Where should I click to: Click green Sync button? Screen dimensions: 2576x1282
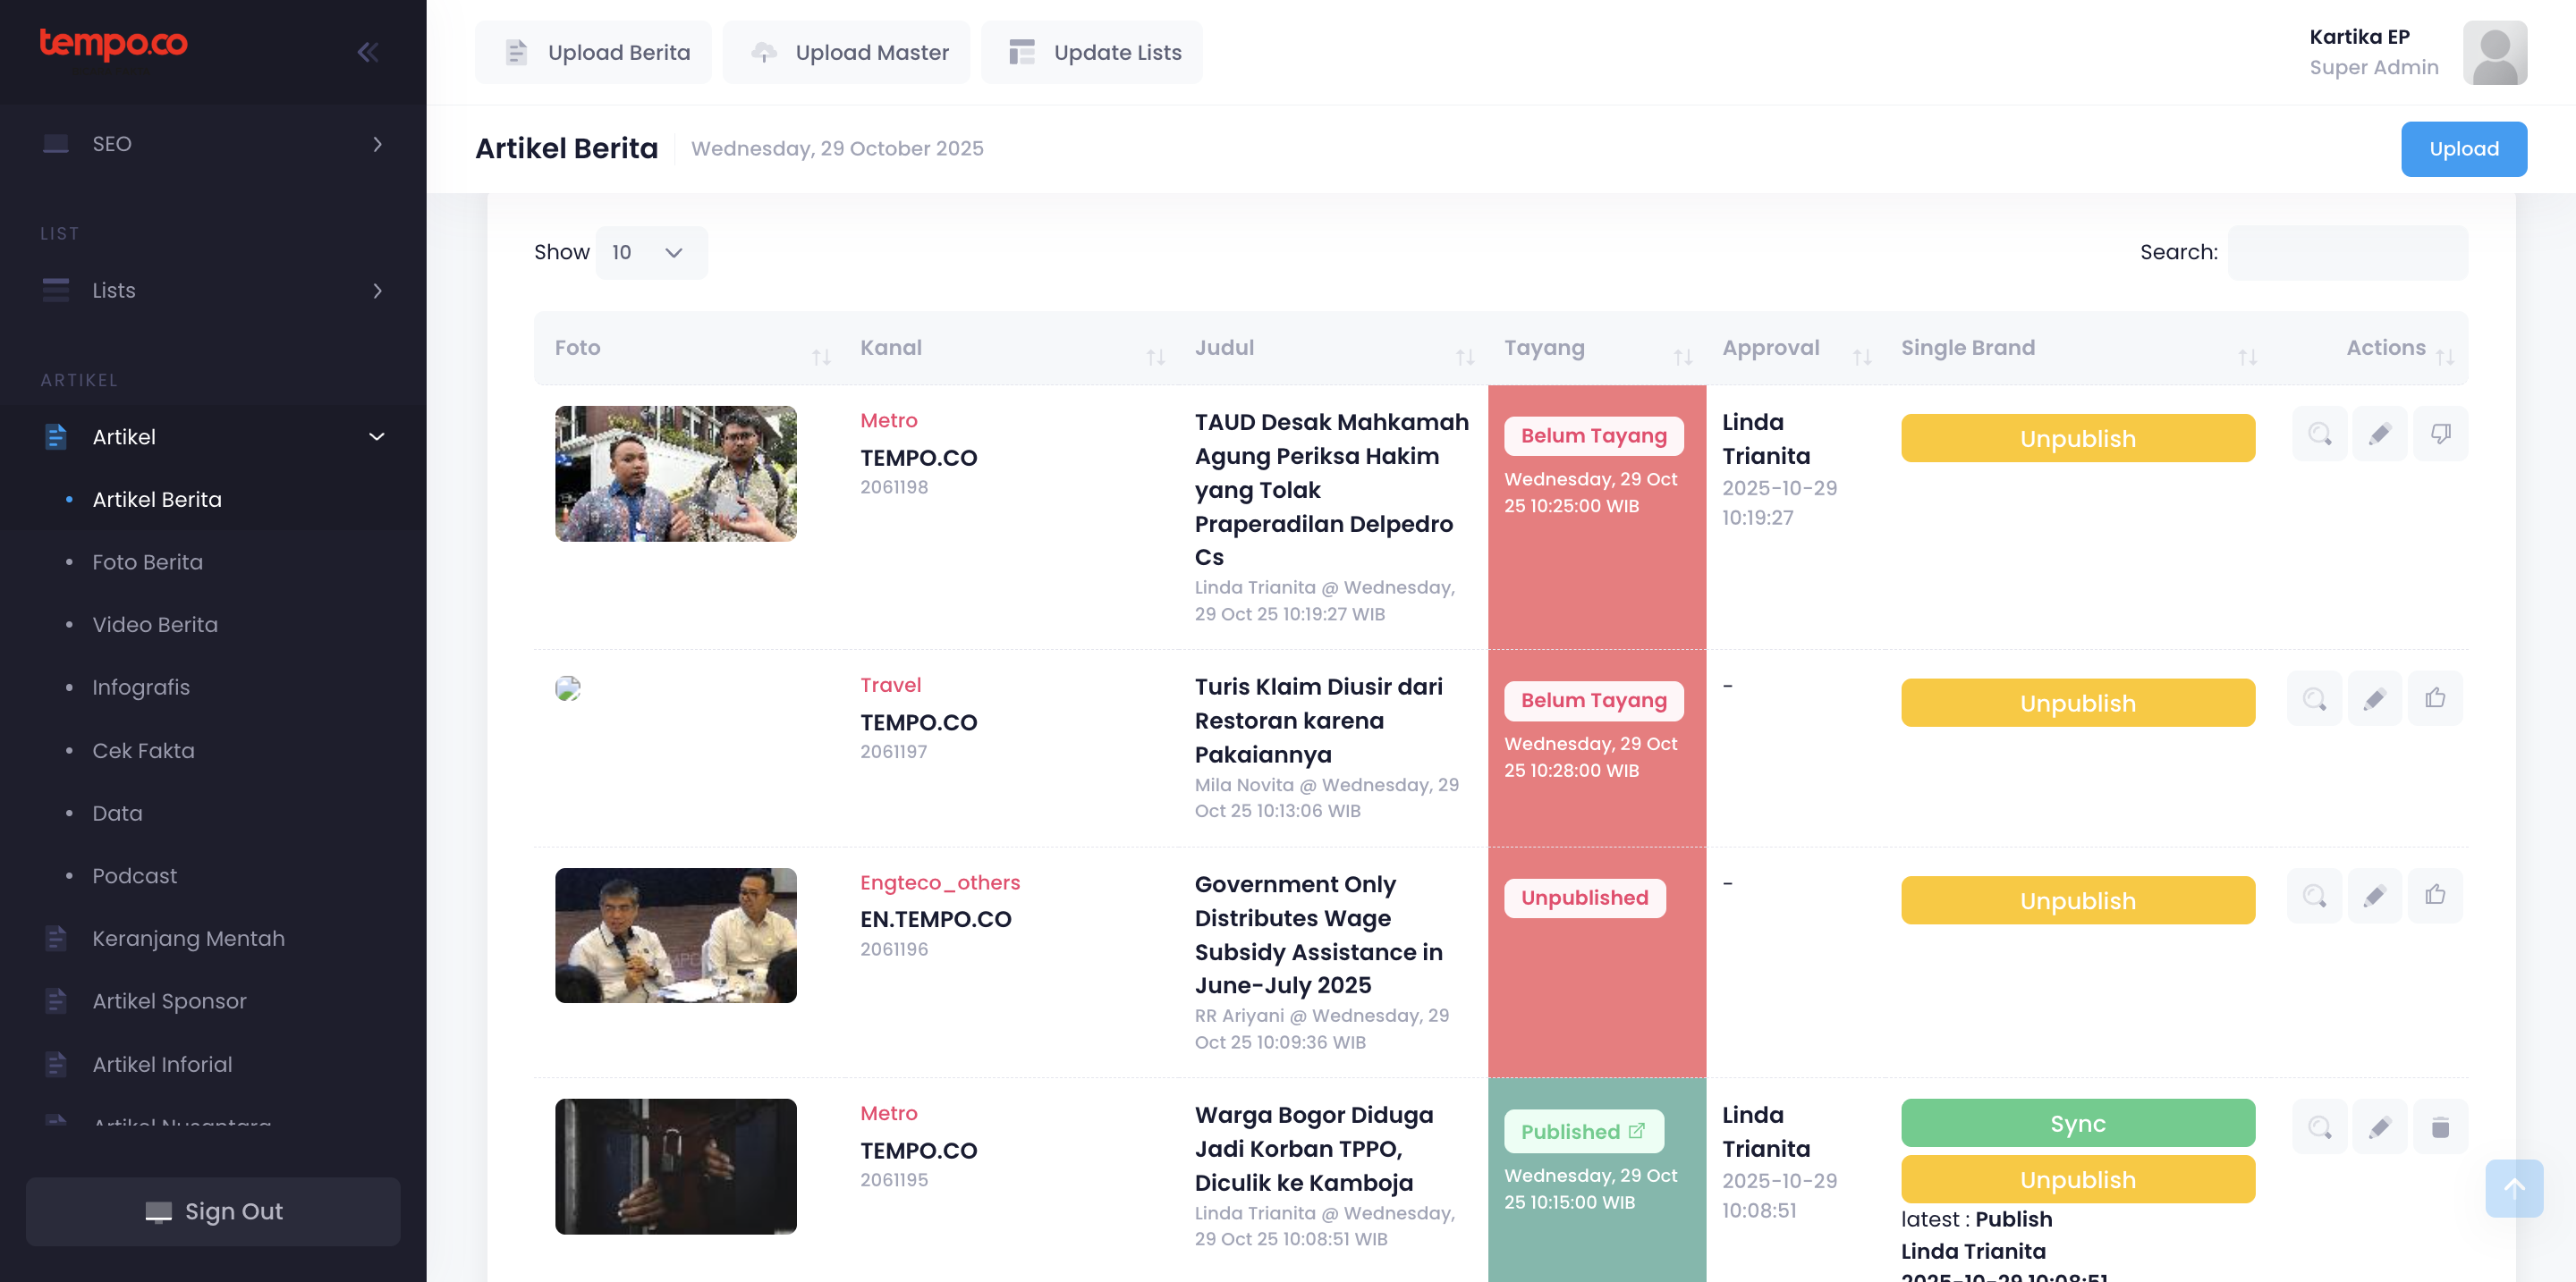[2077, 1123]
